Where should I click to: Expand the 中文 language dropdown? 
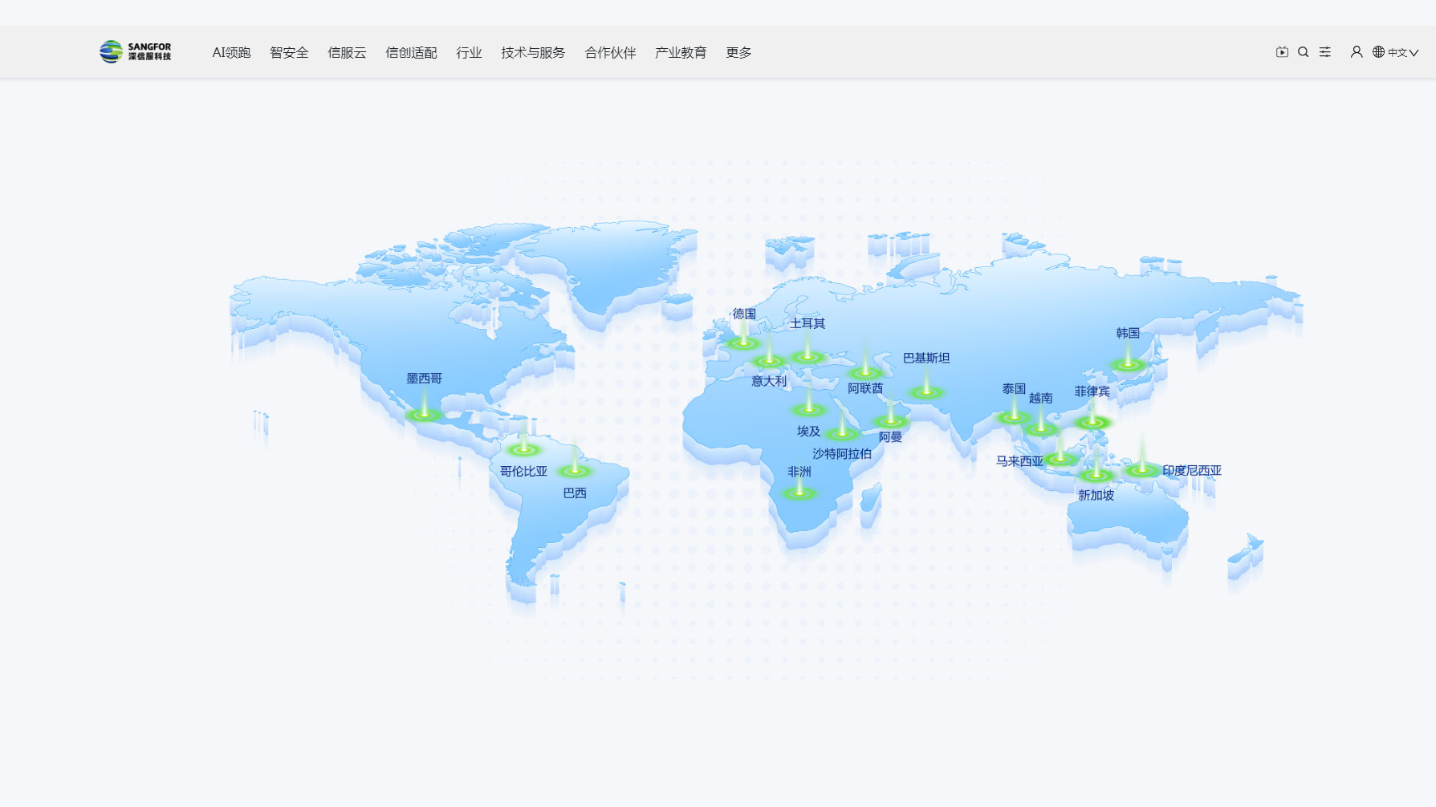(1403, 53)
